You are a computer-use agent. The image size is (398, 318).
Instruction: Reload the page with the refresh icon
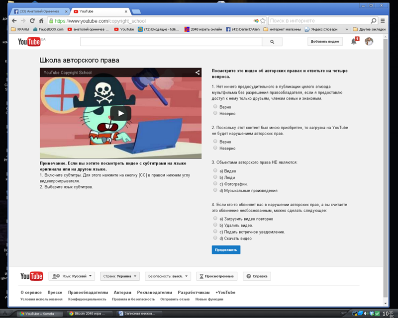tap(32, 21)
